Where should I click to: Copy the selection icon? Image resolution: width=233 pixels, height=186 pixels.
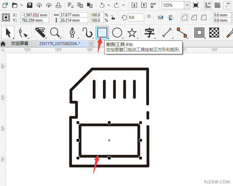80,5
